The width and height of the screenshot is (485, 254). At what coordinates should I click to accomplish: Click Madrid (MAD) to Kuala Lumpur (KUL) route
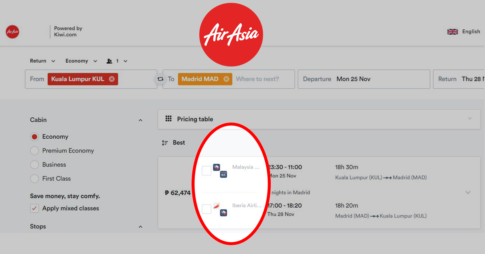click(x=381, y=216)
